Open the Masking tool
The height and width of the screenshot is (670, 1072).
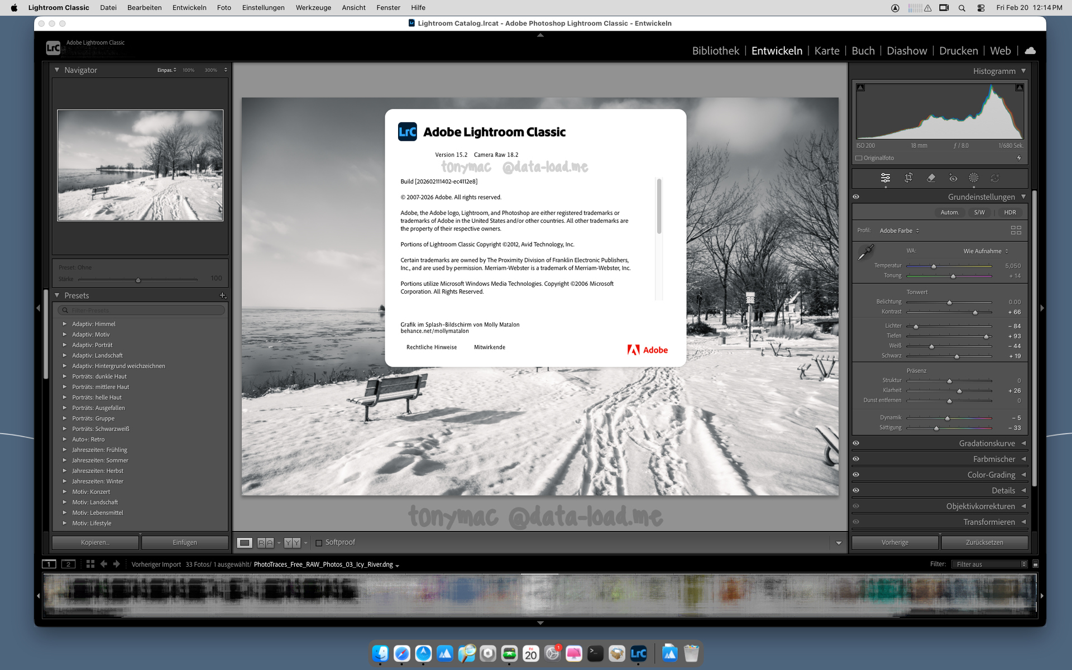973,178
